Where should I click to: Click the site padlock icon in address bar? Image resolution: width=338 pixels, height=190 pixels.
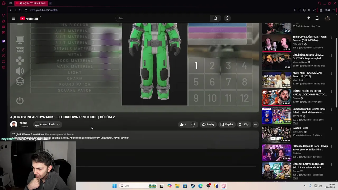(26, 10)
